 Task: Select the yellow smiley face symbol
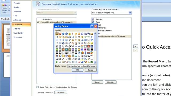(92, 43)
